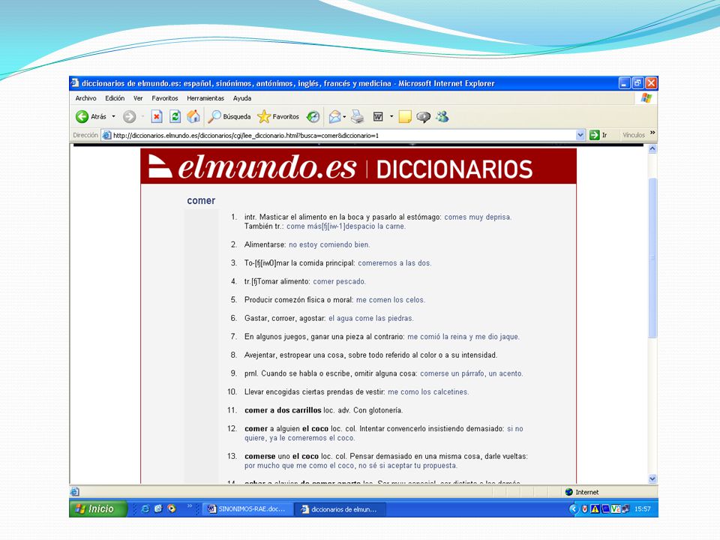Click bold phrase 'comer a dos carrillos'
720x540 pixels.
283,410
